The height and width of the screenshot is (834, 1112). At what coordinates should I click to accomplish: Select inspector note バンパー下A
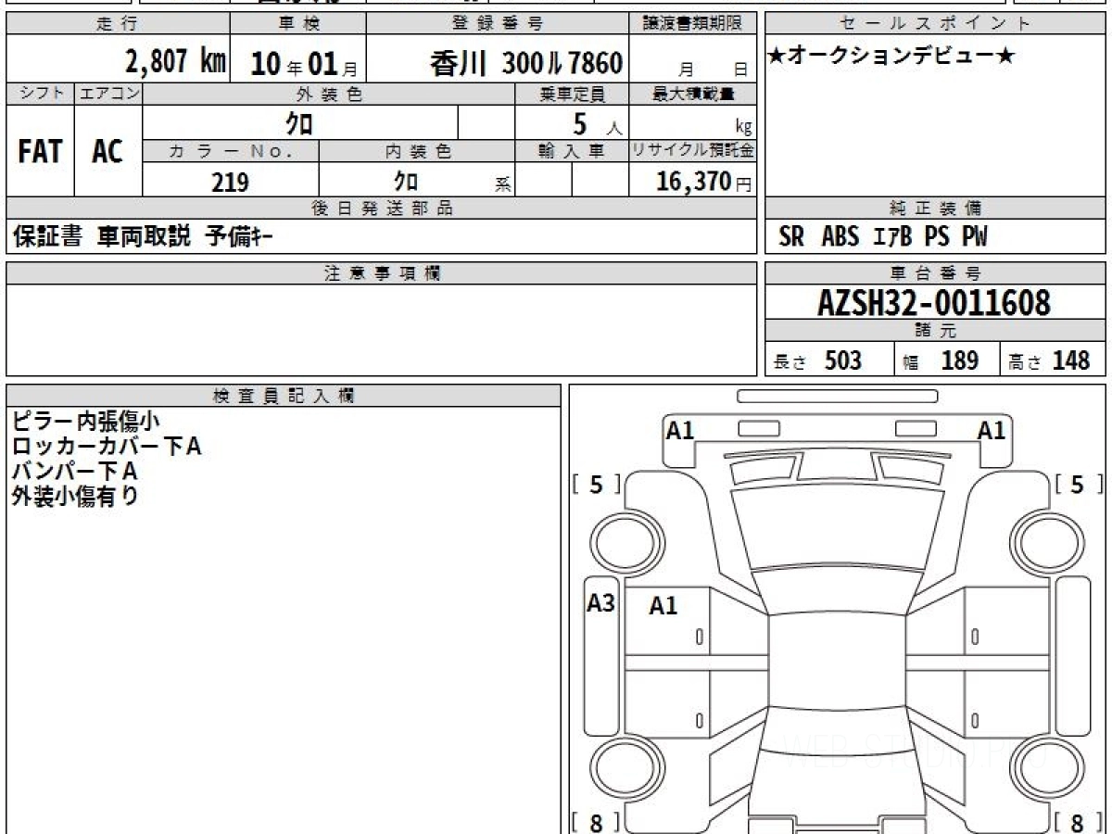pos(75,471)
